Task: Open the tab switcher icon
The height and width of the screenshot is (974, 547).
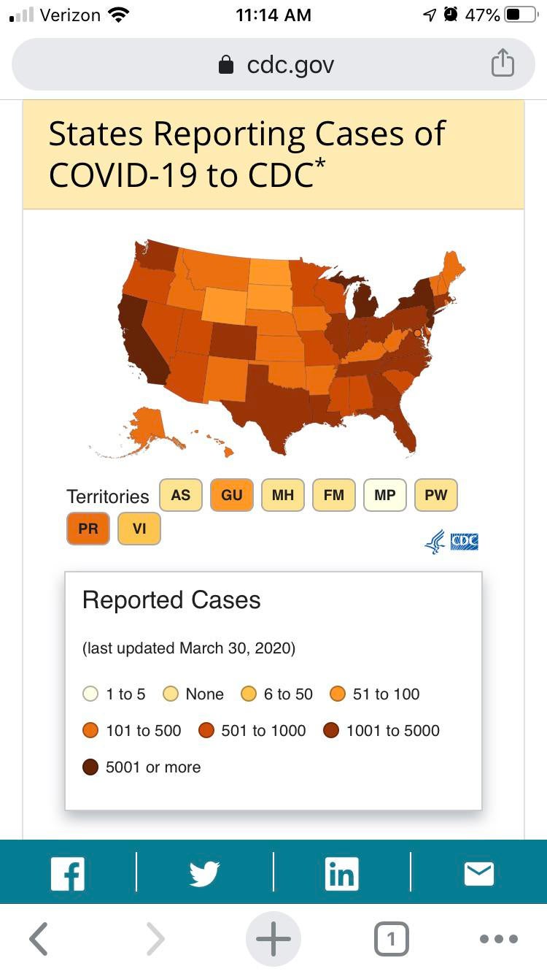Action: coord(391,939)
